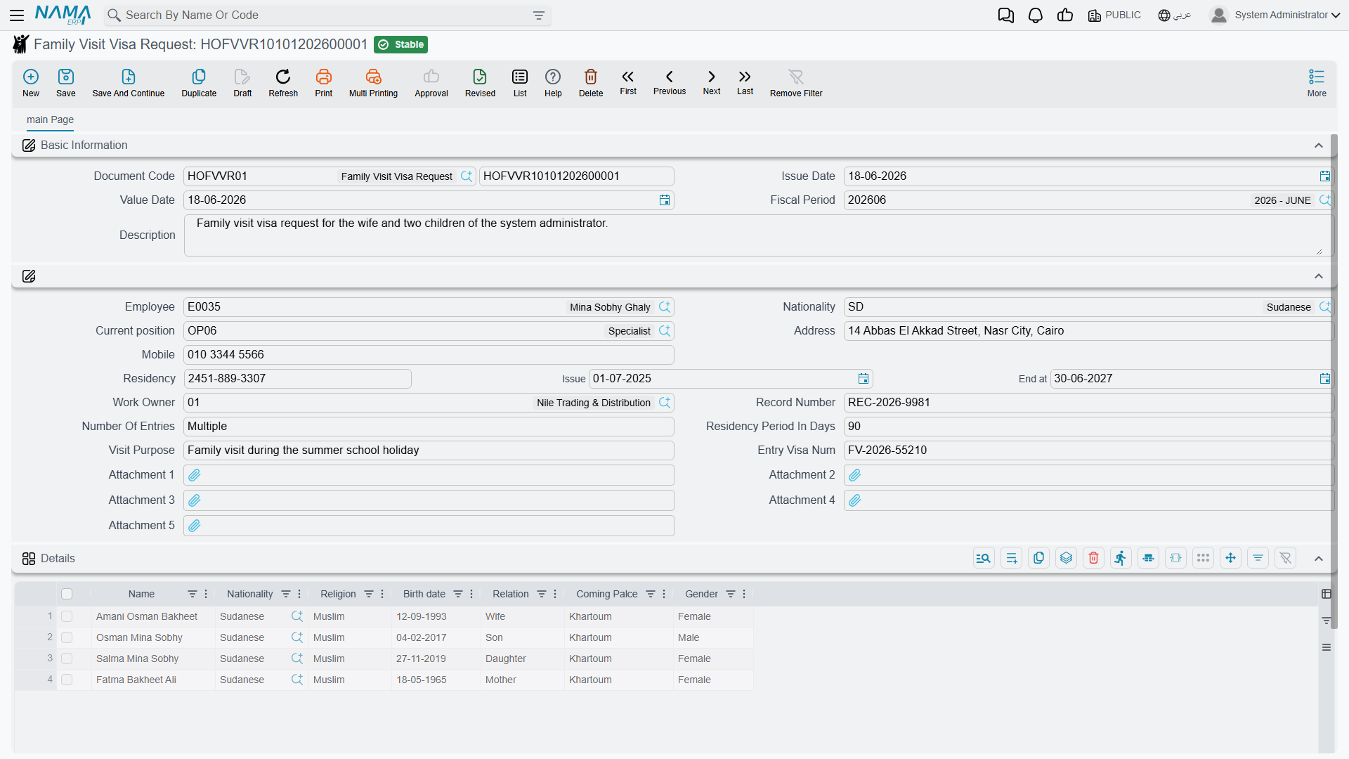Switch to the main Page tab
1349x759 pixels.
click(x=50, y=119)
